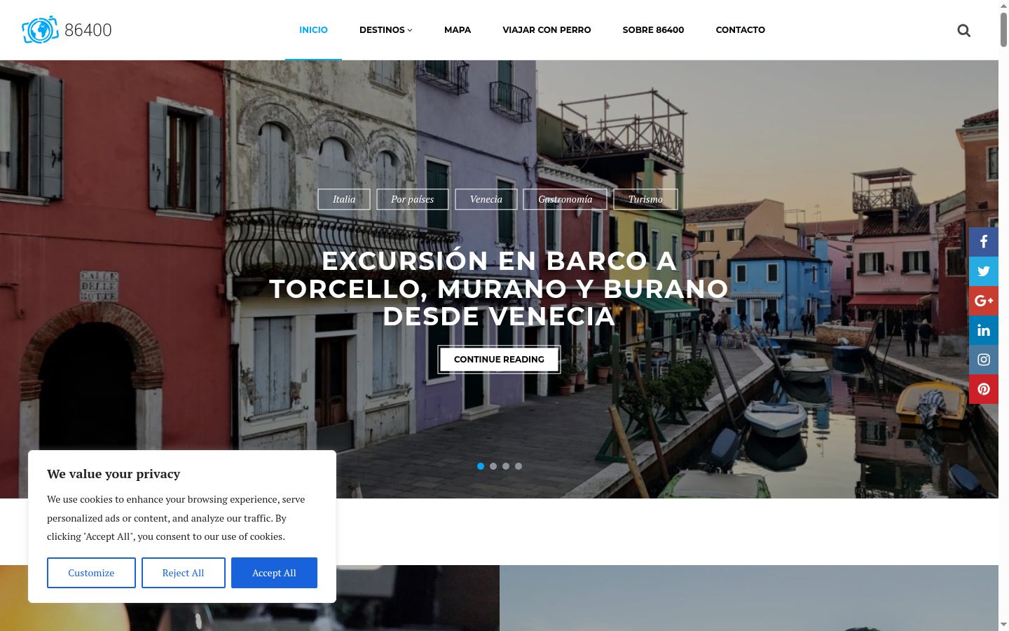Open the search magnifier icon
This screenshot has height=631, width=1009.
coord(964,30)
